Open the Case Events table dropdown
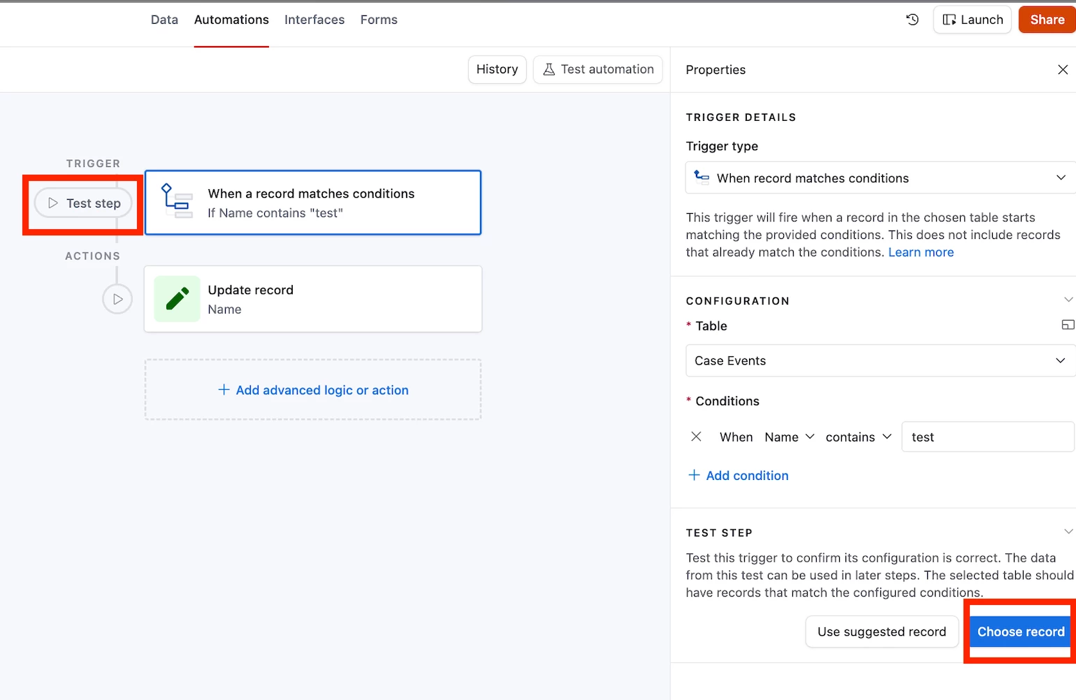This screenshot has width=1076, height=700. click(x=880, y=360)
